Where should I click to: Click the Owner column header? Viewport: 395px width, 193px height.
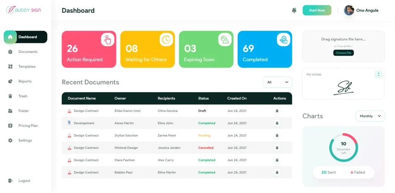tap(120, 98)
